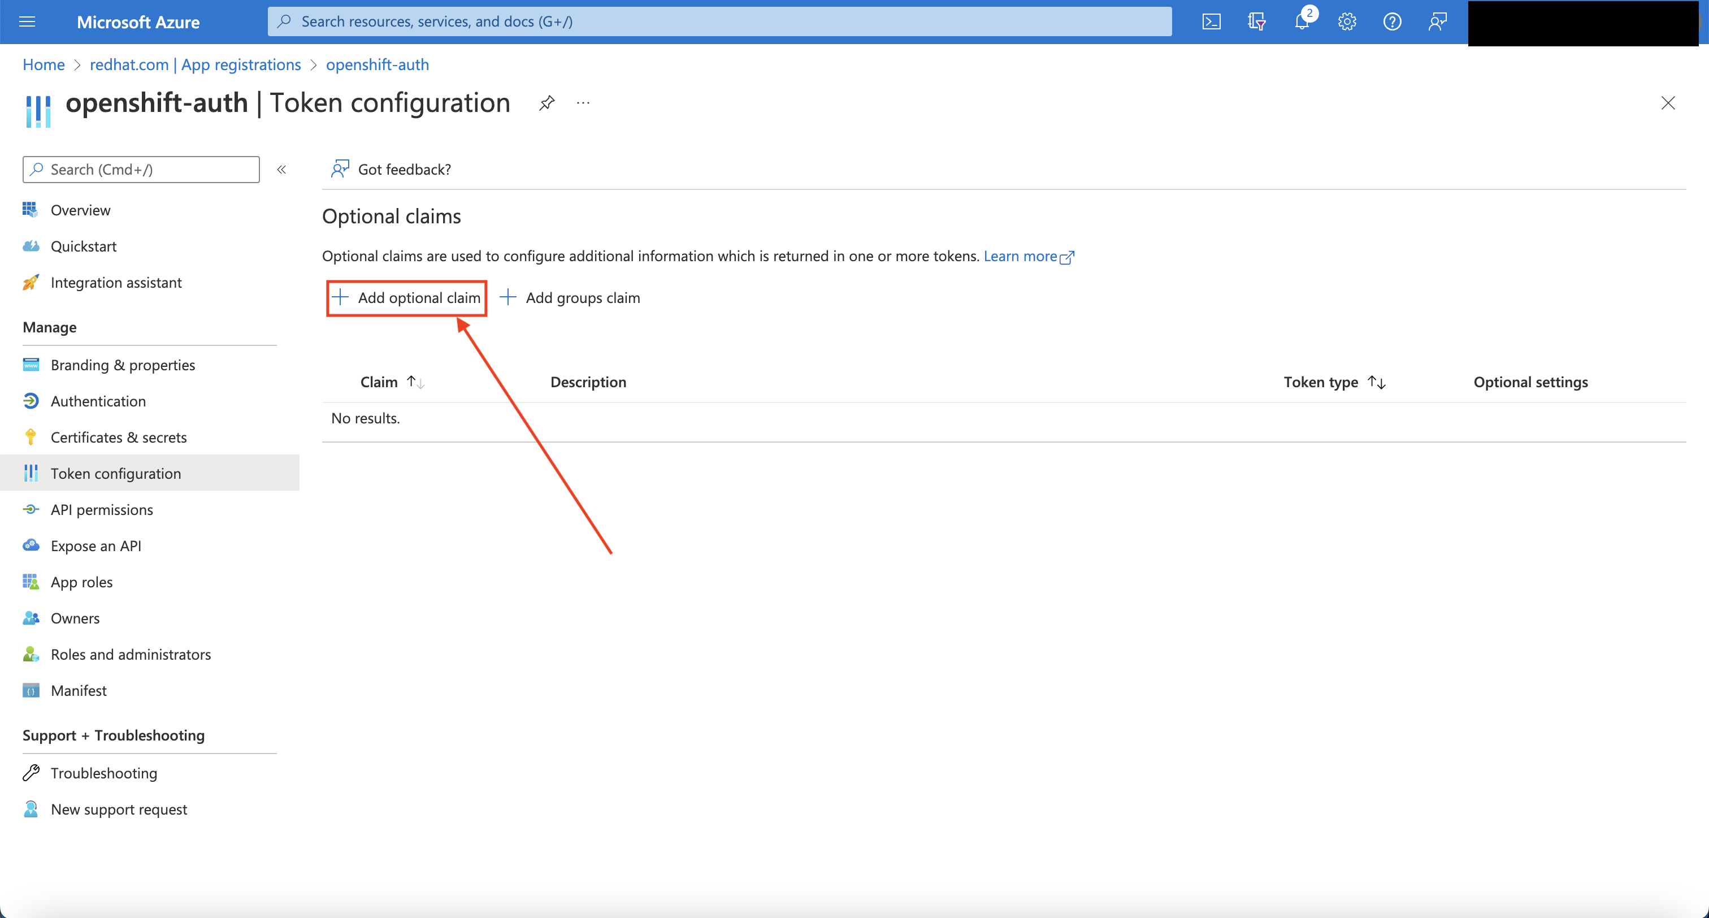Open the more options ellipsis menu
The width and height of the screenshot is (1709, 918).
click(583, 103)
